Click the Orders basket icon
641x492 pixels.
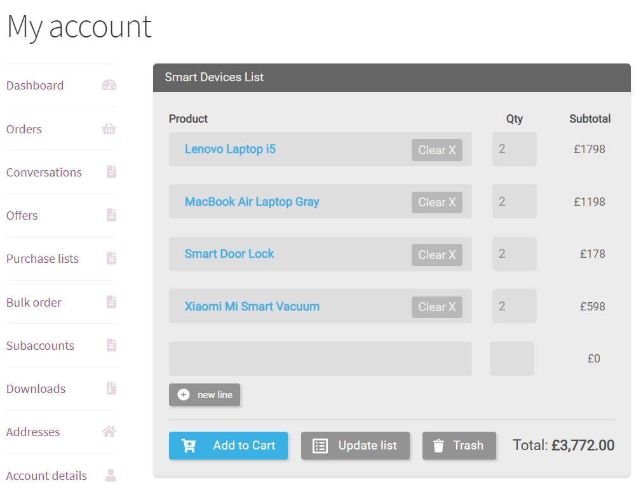(109, 129)
